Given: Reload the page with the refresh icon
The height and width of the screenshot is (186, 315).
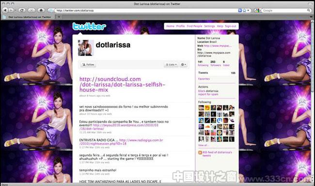Looking at the screenshot, I should click(22, 10).
